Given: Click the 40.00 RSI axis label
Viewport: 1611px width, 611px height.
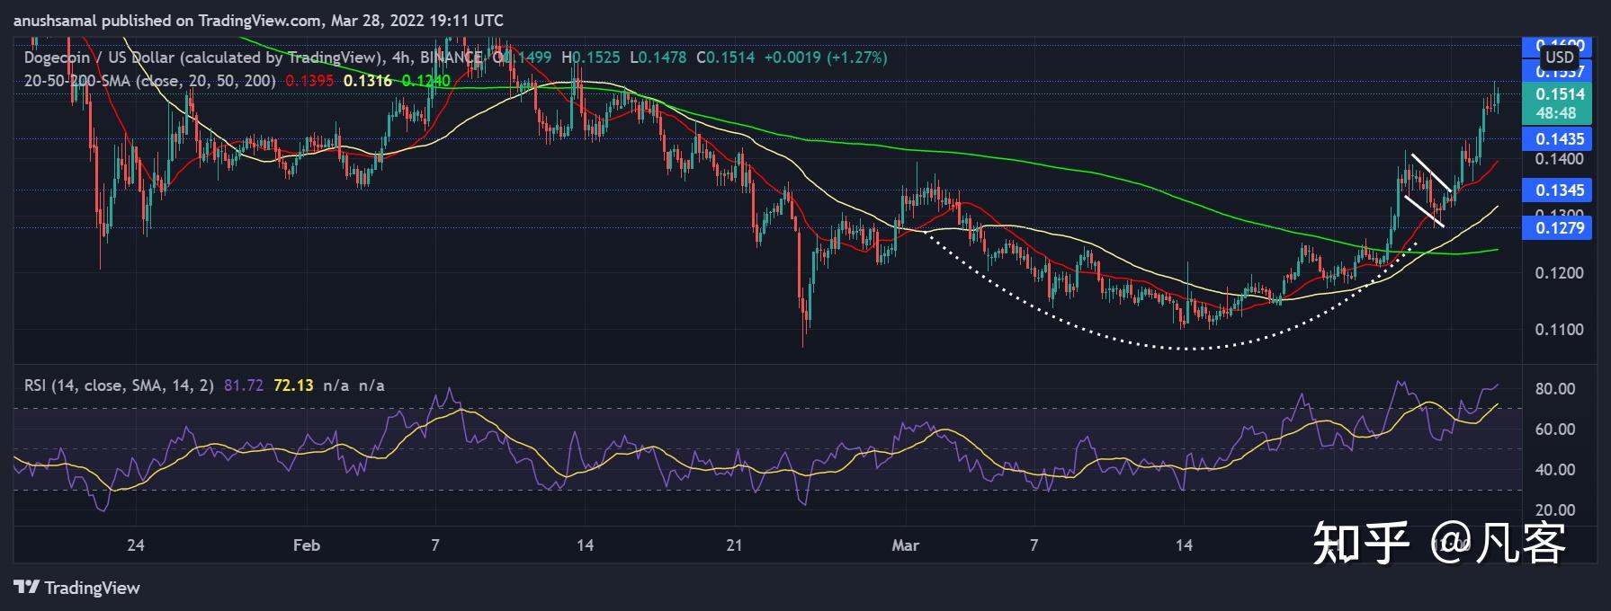Looking at the screenshot, I should [1555, 470].
